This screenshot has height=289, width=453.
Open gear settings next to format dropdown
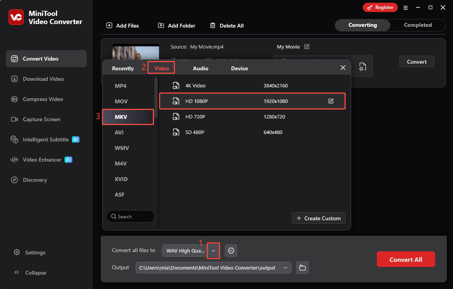(x=231, y=251)
